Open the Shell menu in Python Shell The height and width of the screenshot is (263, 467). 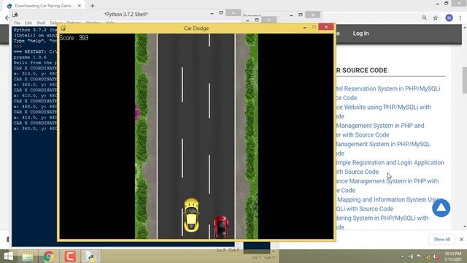click(41, 23)
